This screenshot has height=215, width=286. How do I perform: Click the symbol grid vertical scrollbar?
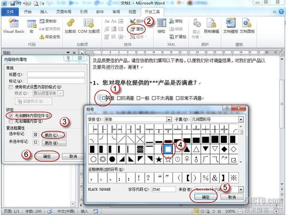pyautogui.click(x=241, y=144)
